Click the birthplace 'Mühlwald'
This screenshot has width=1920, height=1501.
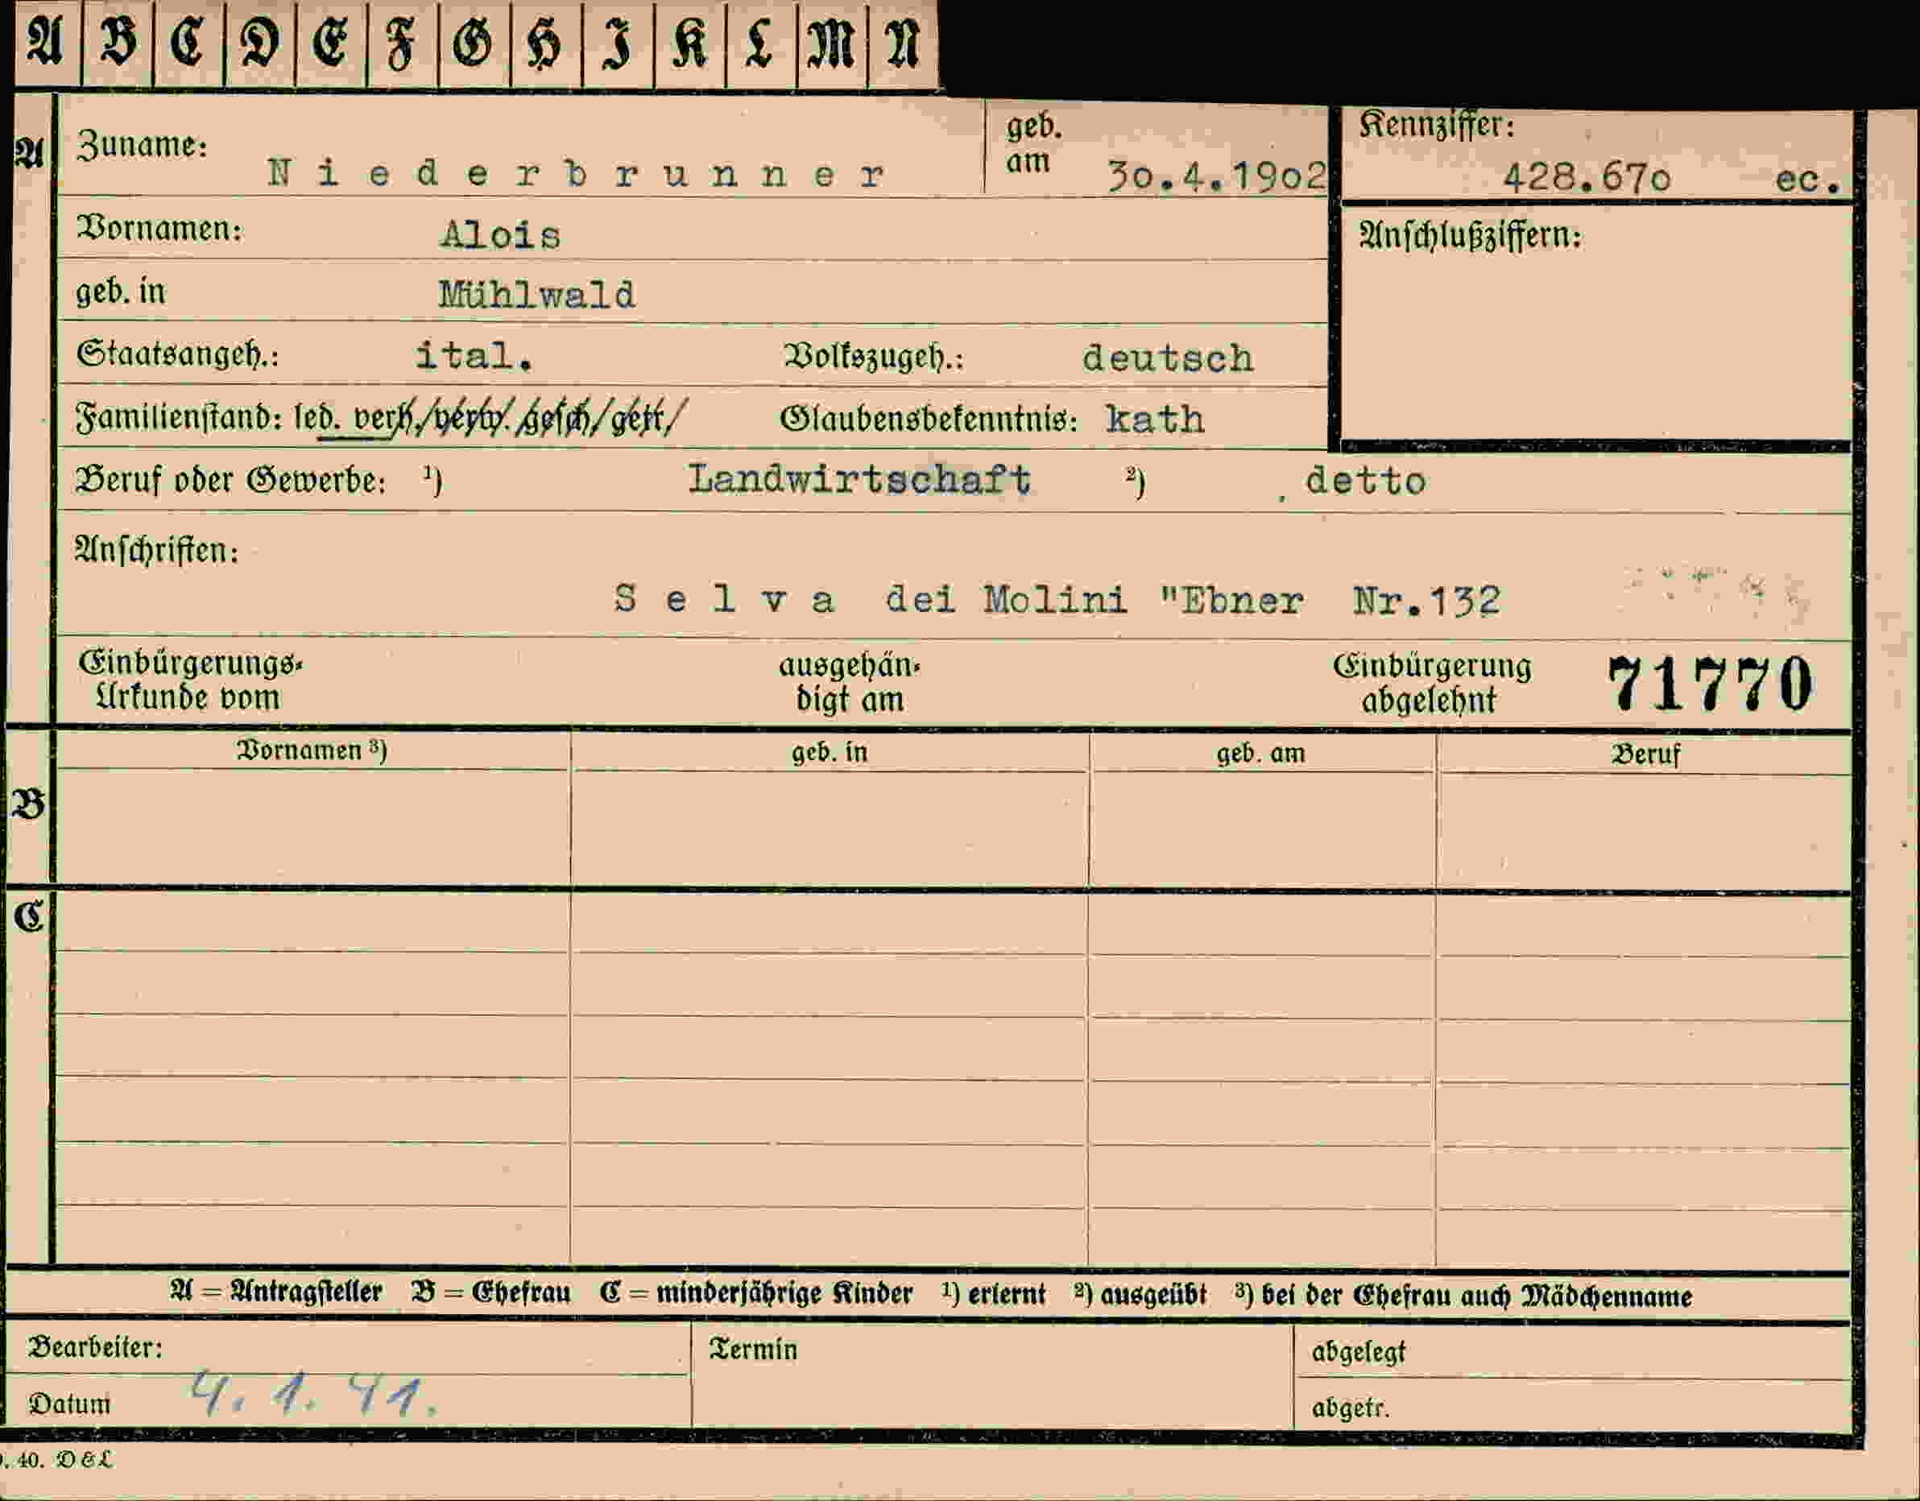(537, 295)
